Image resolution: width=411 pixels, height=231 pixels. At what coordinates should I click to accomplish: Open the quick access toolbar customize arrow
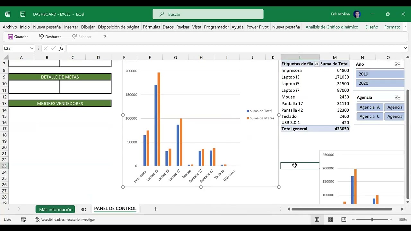[105, 37]
